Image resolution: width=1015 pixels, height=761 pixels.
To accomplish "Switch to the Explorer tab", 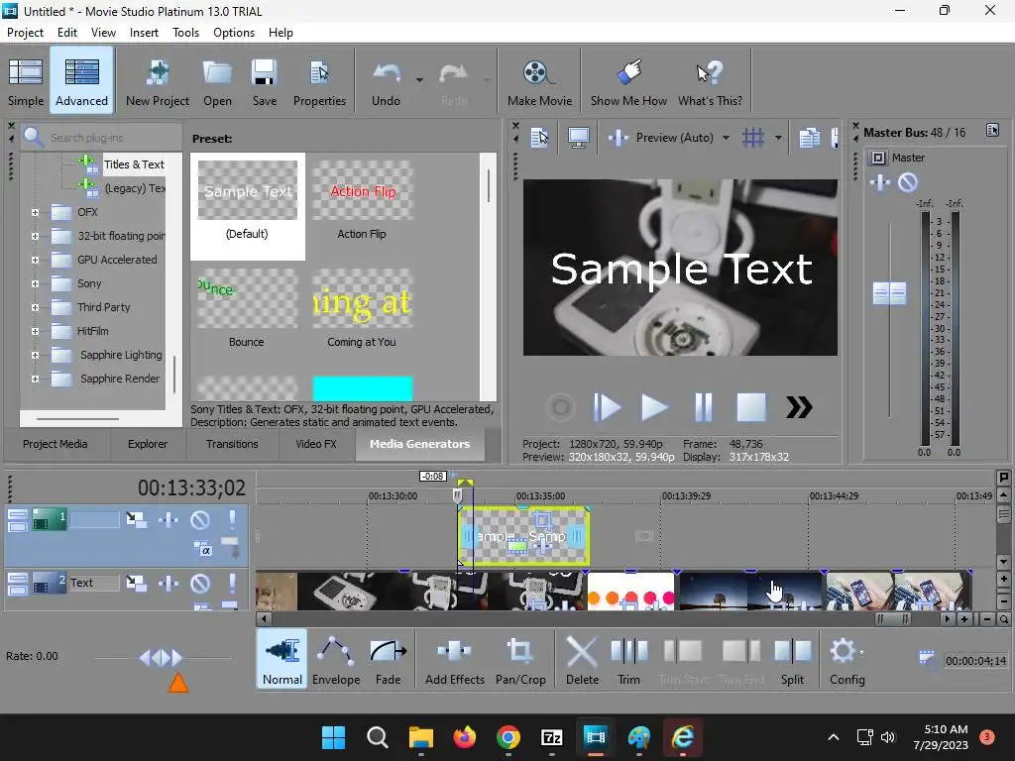I will 148,444.
